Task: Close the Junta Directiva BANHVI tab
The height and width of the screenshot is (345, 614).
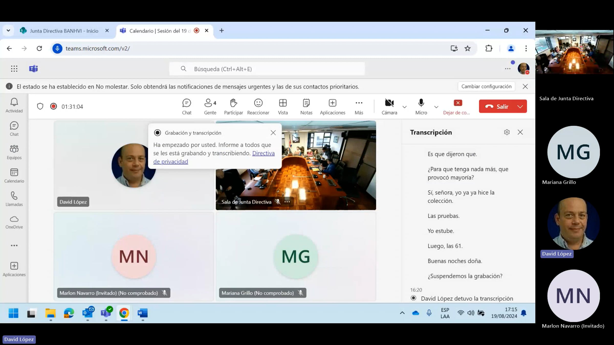Action: pyautogui.click(x=107, y=31)
